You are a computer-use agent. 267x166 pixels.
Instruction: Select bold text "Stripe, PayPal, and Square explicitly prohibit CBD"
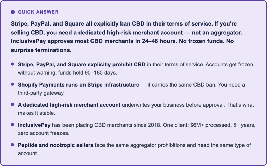(x=82, y=64)
